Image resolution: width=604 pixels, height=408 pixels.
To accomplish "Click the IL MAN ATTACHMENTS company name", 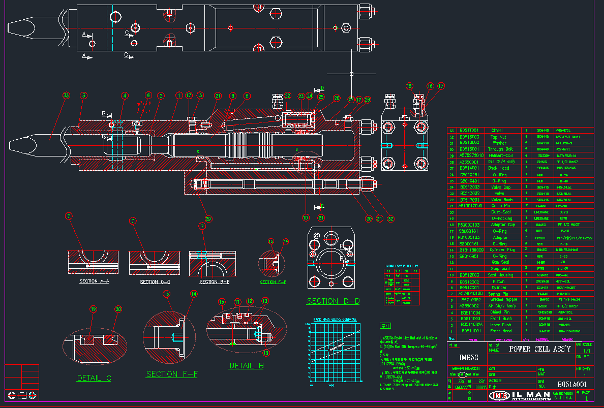I will tap(531, 396).
